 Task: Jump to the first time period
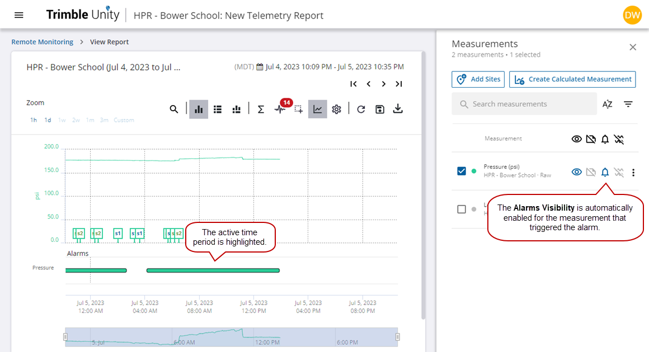click(x=353, y=84)
